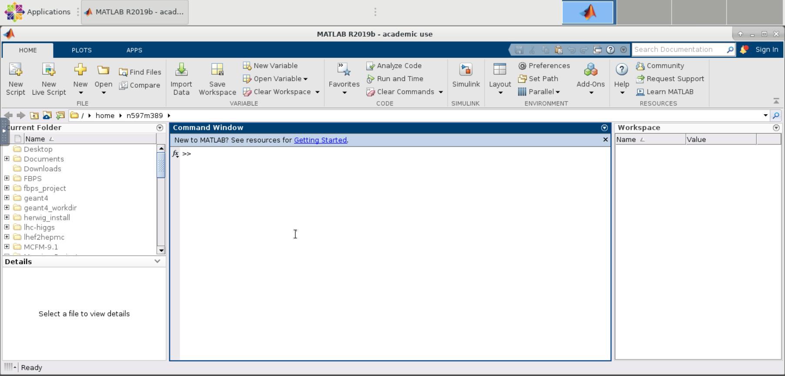The width and height of the screenshot is (785, 376).
Task: Open Workspace panel actions menu
Action: click(x=776, y=128)
